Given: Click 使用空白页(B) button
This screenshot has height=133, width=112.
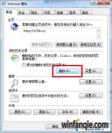Looking at the screenshot, I should 91,45.
